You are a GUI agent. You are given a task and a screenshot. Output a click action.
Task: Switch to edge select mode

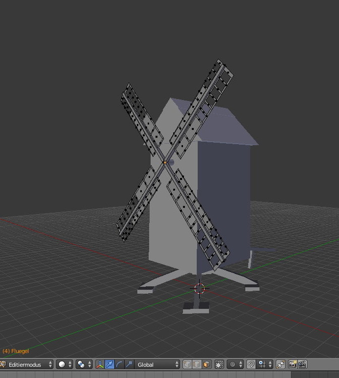coord(197,364)
